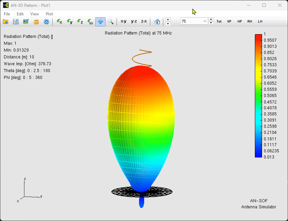The image size is (288, 221).
Task: Toggle the pan/move tool
Action: (x=100, y=22)
